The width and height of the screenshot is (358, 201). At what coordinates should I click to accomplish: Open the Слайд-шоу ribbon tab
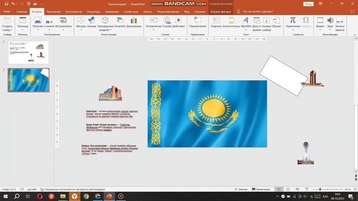point(131,11)
